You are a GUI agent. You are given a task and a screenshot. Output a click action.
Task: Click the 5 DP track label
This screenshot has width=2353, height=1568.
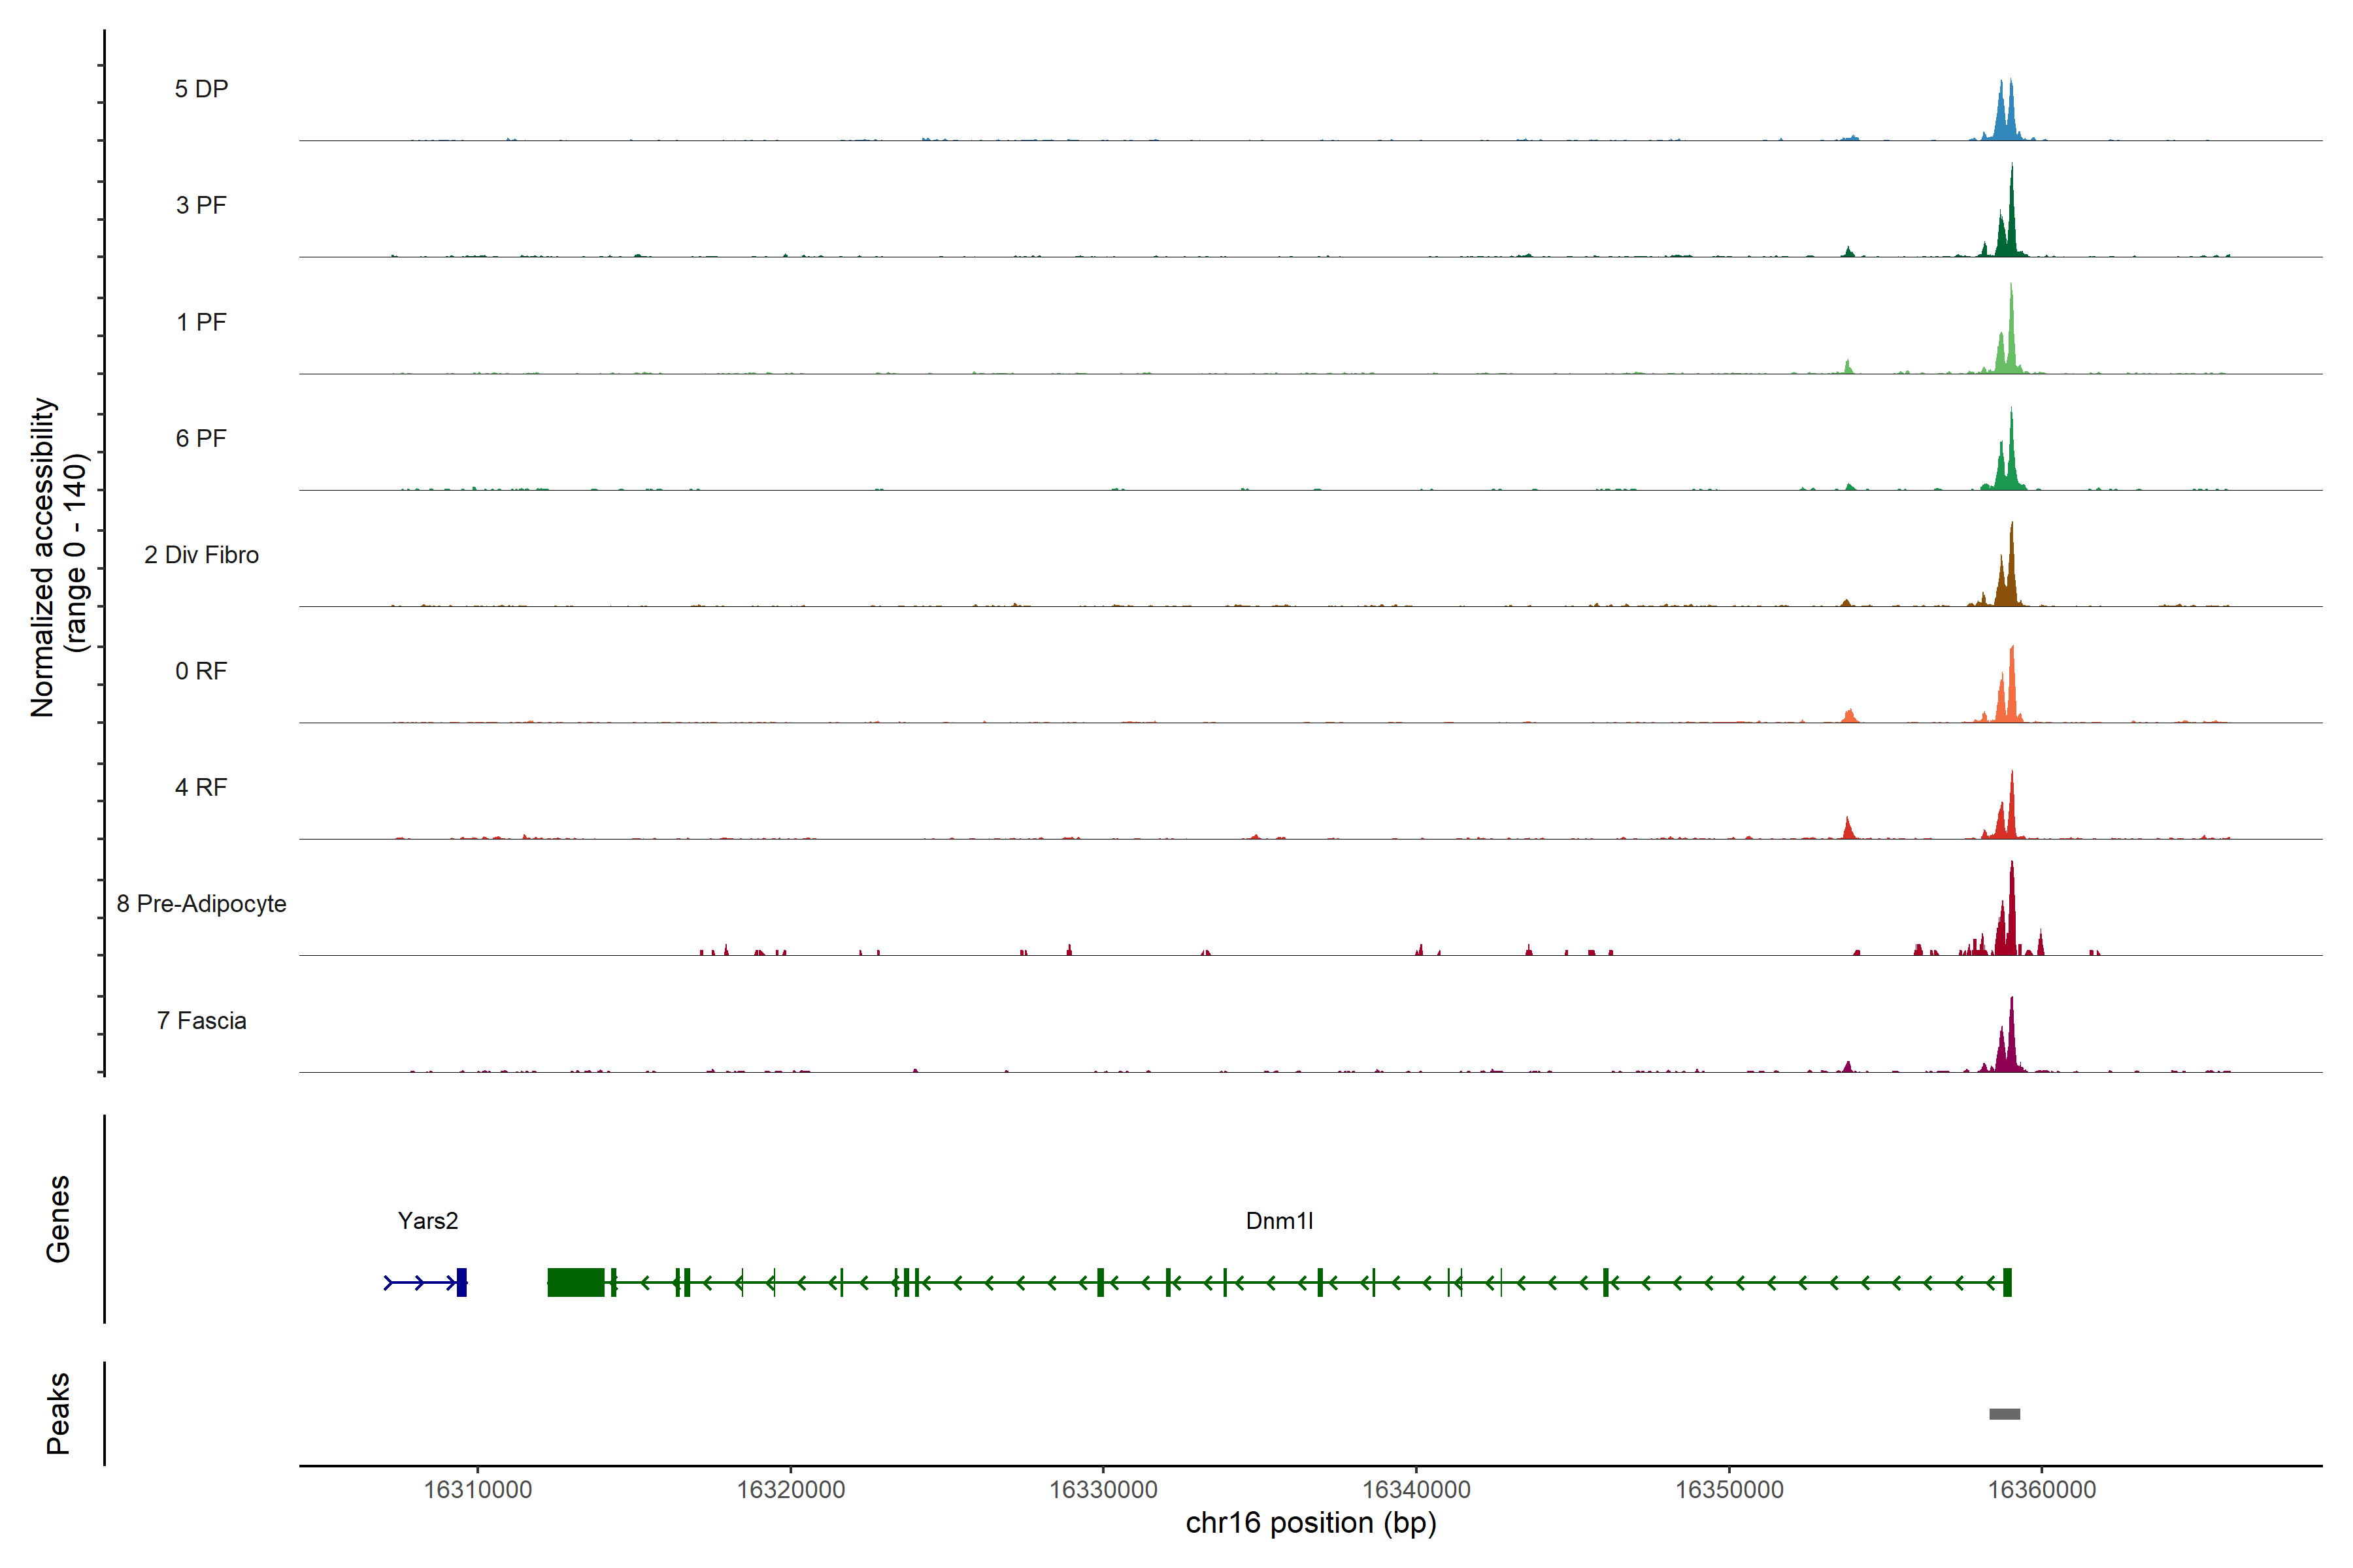201,89
